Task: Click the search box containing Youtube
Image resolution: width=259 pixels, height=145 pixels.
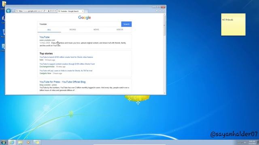Action: tap(79, 24)
